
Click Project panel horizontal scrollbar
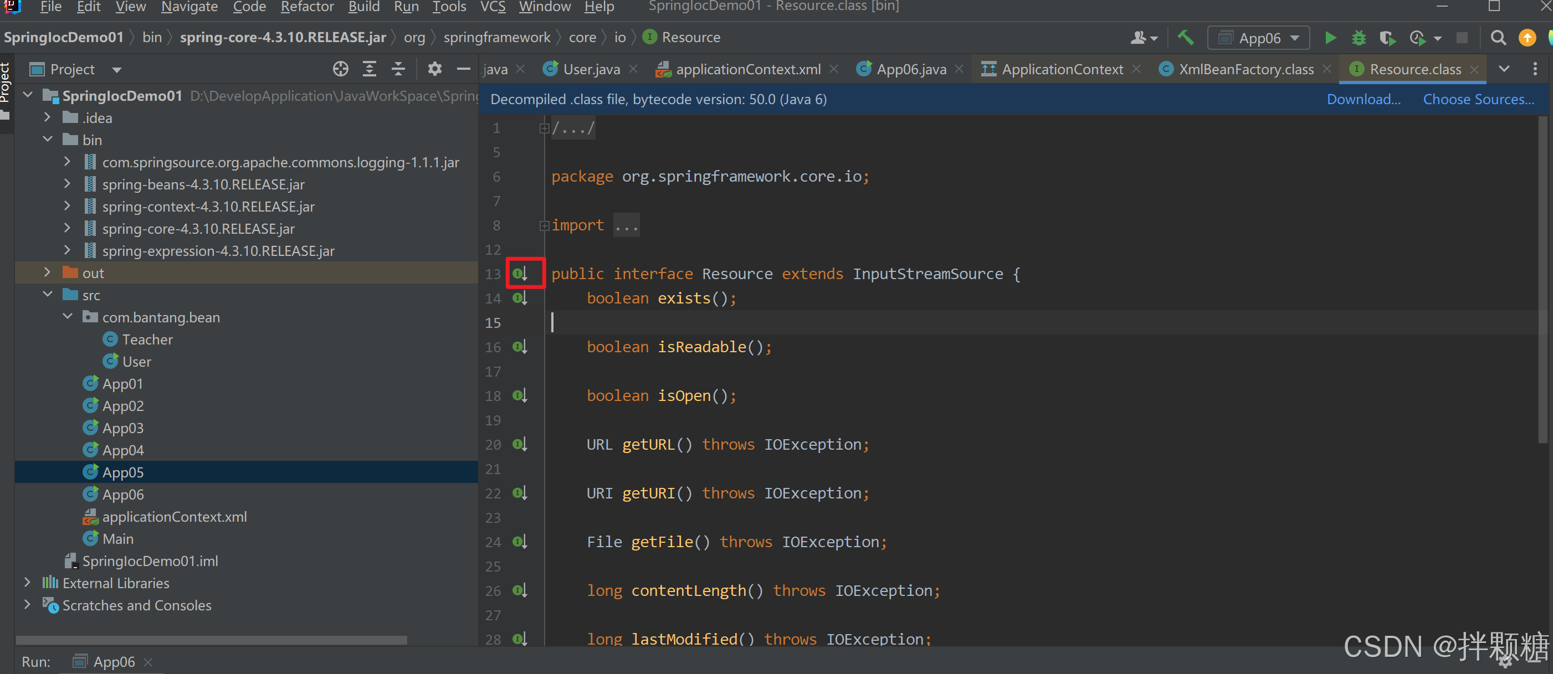pos(211,640)
